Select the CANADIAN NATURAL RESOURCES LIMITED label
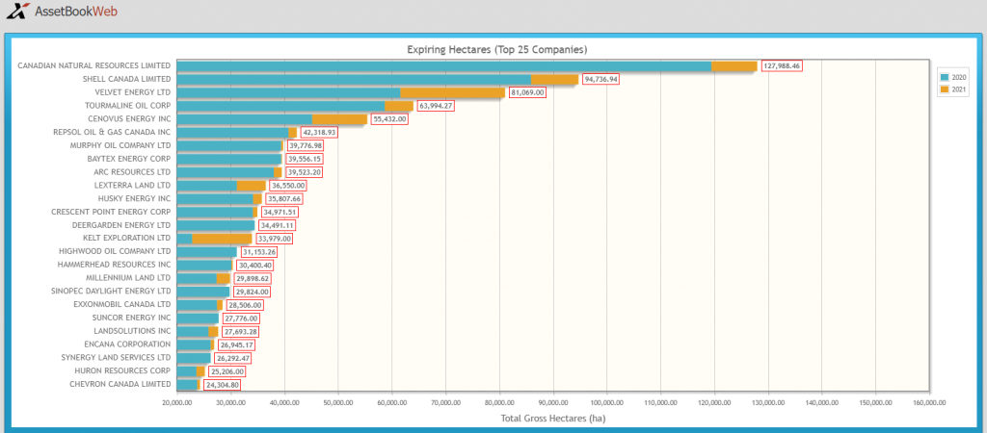Screen dimensions: 987x433 pos(93,65)
